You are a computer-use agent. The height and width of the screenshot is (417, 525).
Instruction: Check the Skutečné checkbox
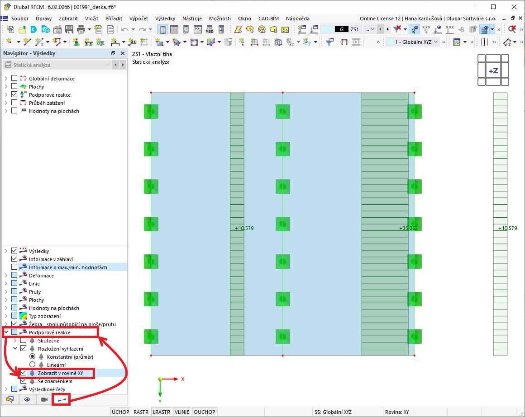click(23, 341)
